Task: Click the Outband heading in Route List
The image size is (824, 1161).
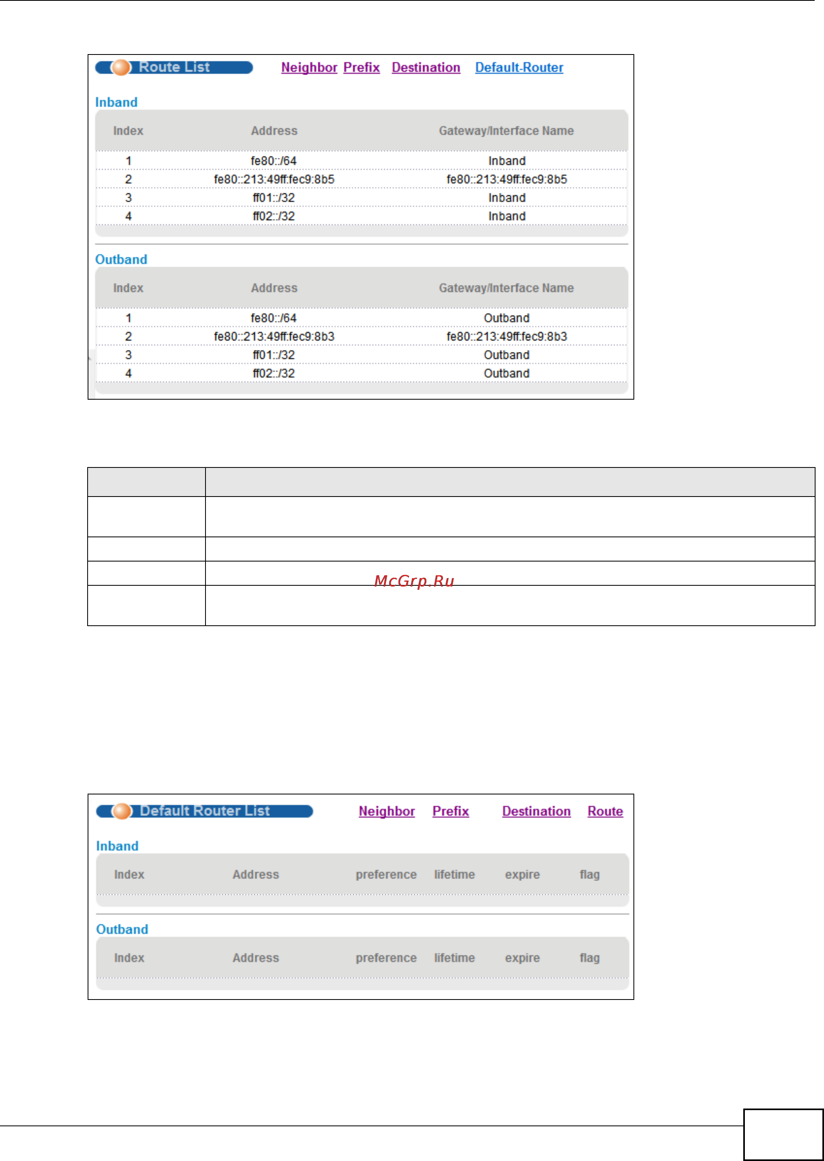Action: (121, 260)
